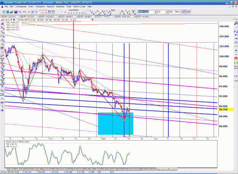238x174 pixels.
Task: Click the R button in chart header
Action: coord(14,20)
